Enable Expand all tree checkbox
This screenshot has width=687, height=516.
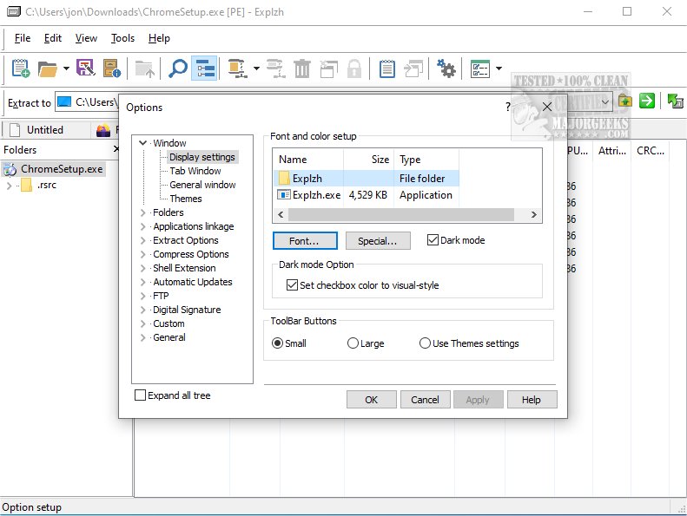141,395
